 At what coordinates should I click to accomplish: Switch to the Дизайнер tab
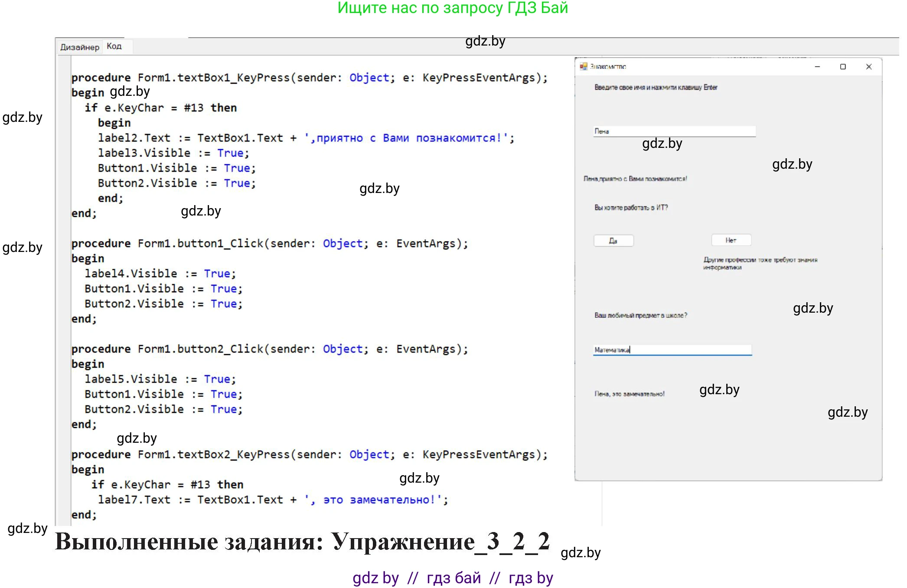coord(79,47)
